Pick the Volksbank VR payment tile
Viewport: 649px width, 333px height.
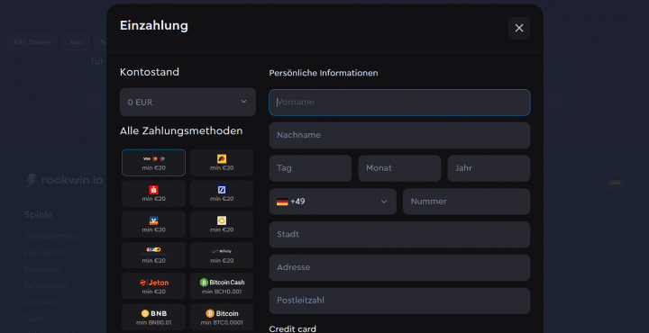pos(153,224)
